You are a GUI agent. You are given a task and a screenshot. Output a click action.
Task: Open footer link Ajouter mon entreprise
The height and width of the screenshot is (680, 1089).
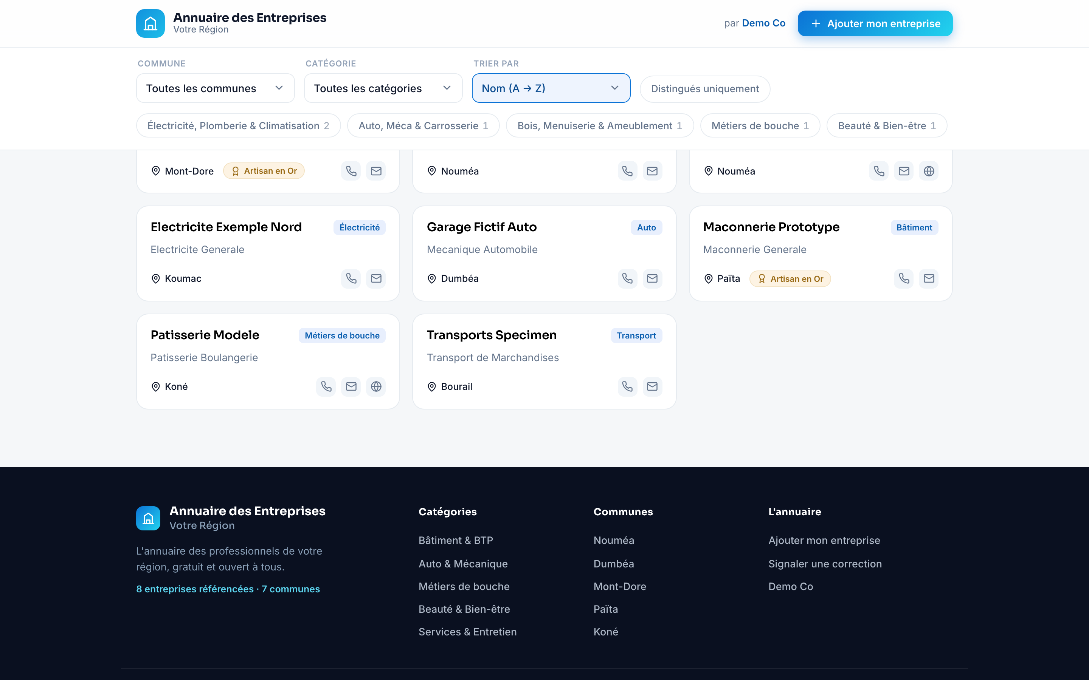pos(824,540)
